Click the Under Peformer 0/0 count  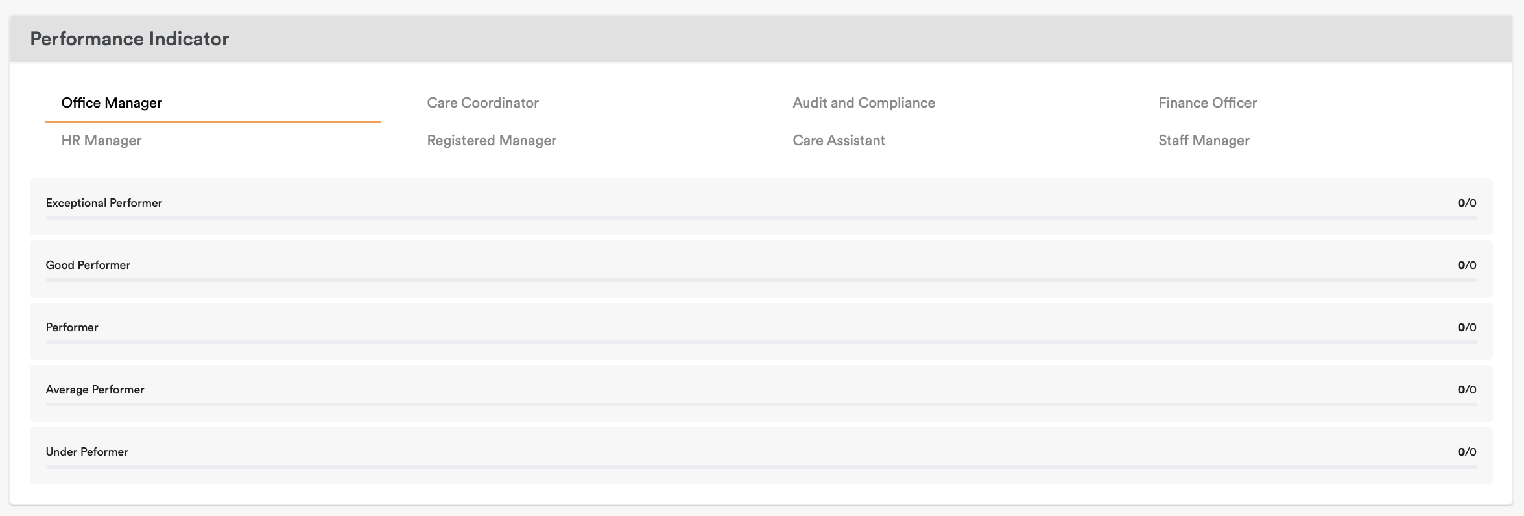[1466, 452]
